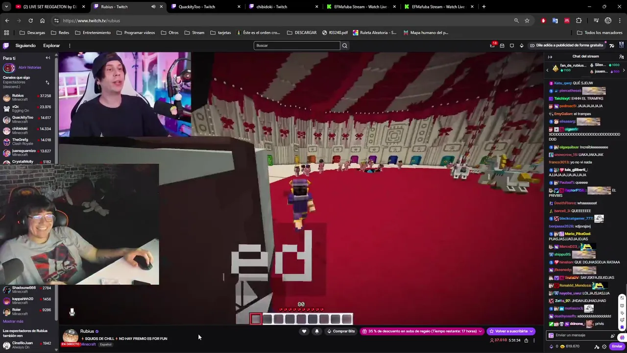Open the Programar videos bookmarks folder

coord(136,33)
